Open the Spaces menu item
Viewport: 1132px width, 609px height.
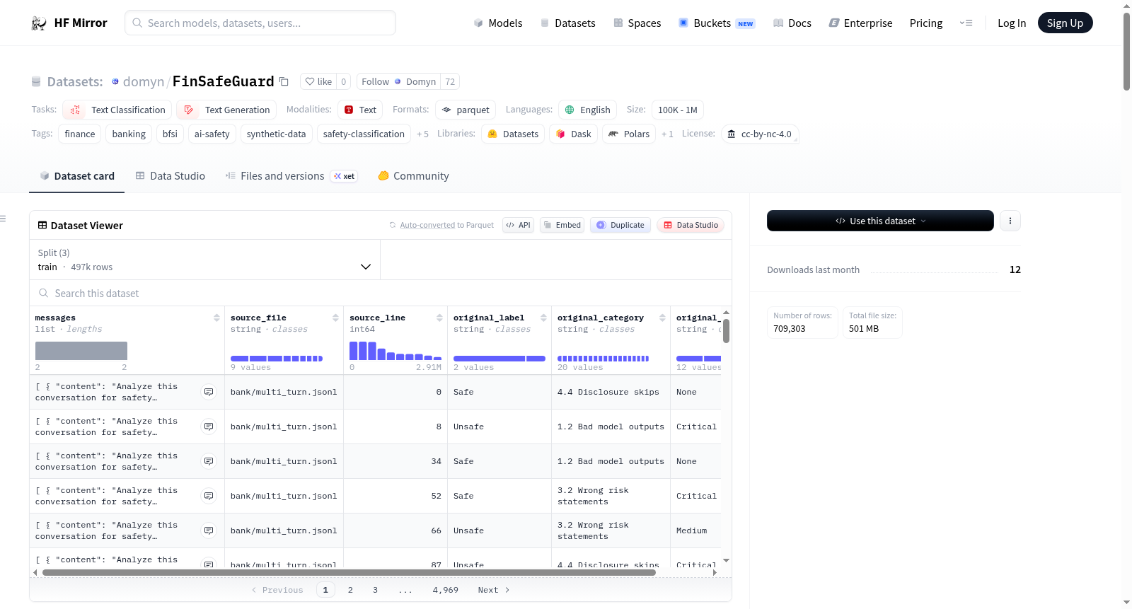tap(637, 23)
